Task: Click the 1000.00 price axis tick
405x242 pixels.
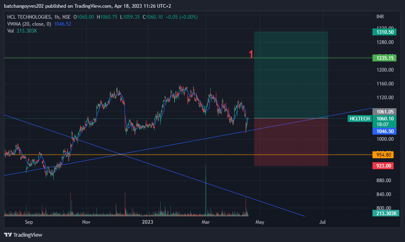Action: pos(385,139)
